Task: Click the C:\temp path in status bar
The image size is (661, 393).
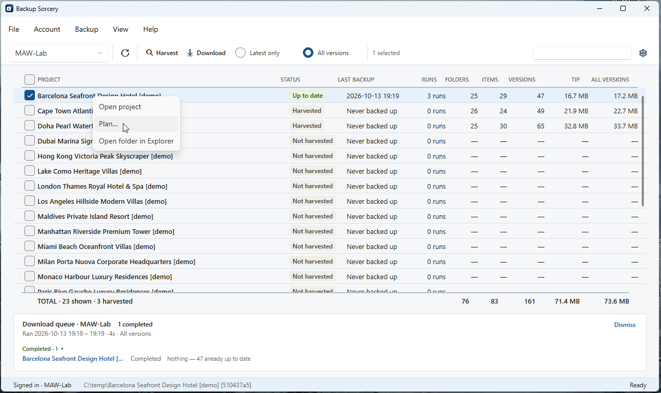Action: click(168, 385)
